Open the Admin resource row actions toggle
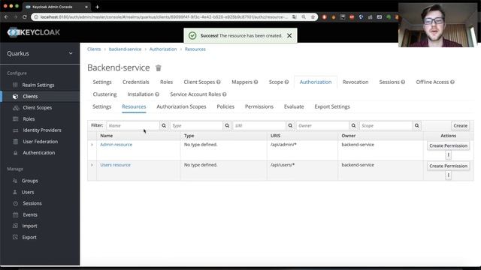481x270 pixels. tap(448, 155)
